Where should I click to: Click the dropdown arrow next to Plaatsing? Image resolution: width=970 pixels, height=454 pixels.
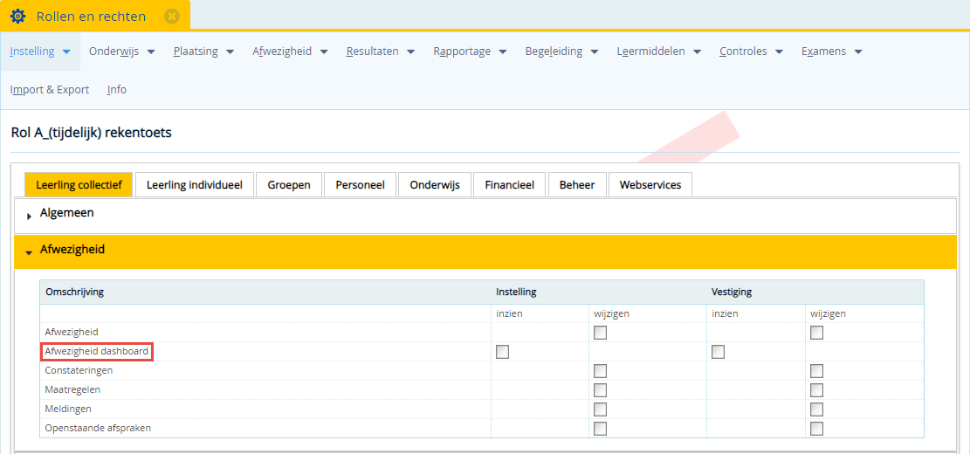click(230, 52)
